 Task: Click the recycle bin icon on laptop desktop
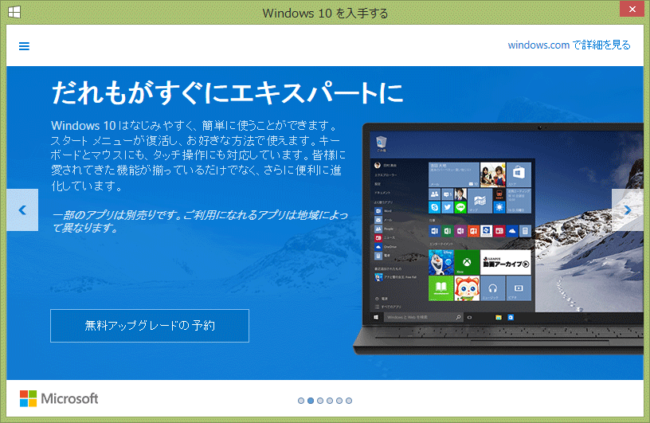[x=381, y=143]
